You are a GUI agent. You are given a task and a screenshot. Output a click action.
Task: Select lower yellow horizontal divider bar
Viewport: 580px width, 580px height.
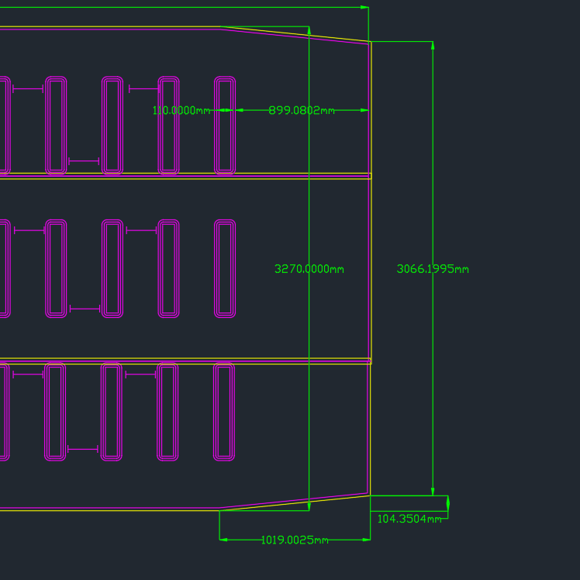[x=186, y=361]
